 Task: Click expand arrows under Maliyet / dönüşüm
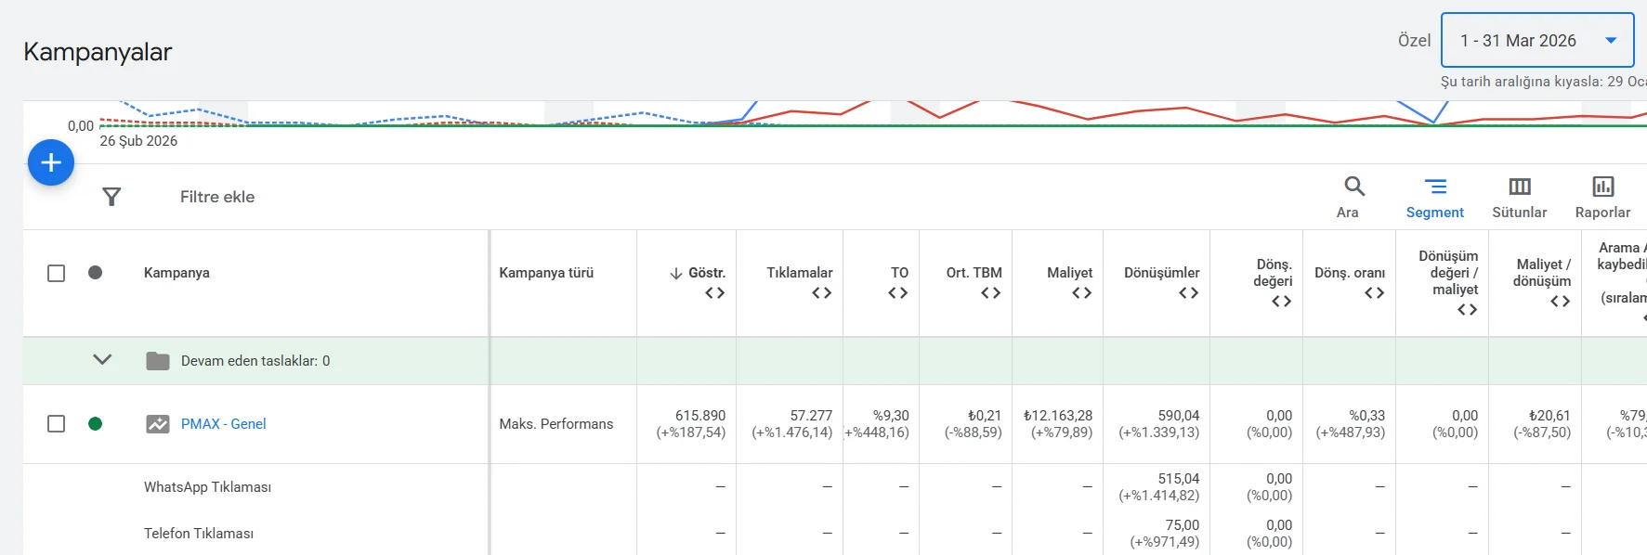click(x=1560, y=302)
